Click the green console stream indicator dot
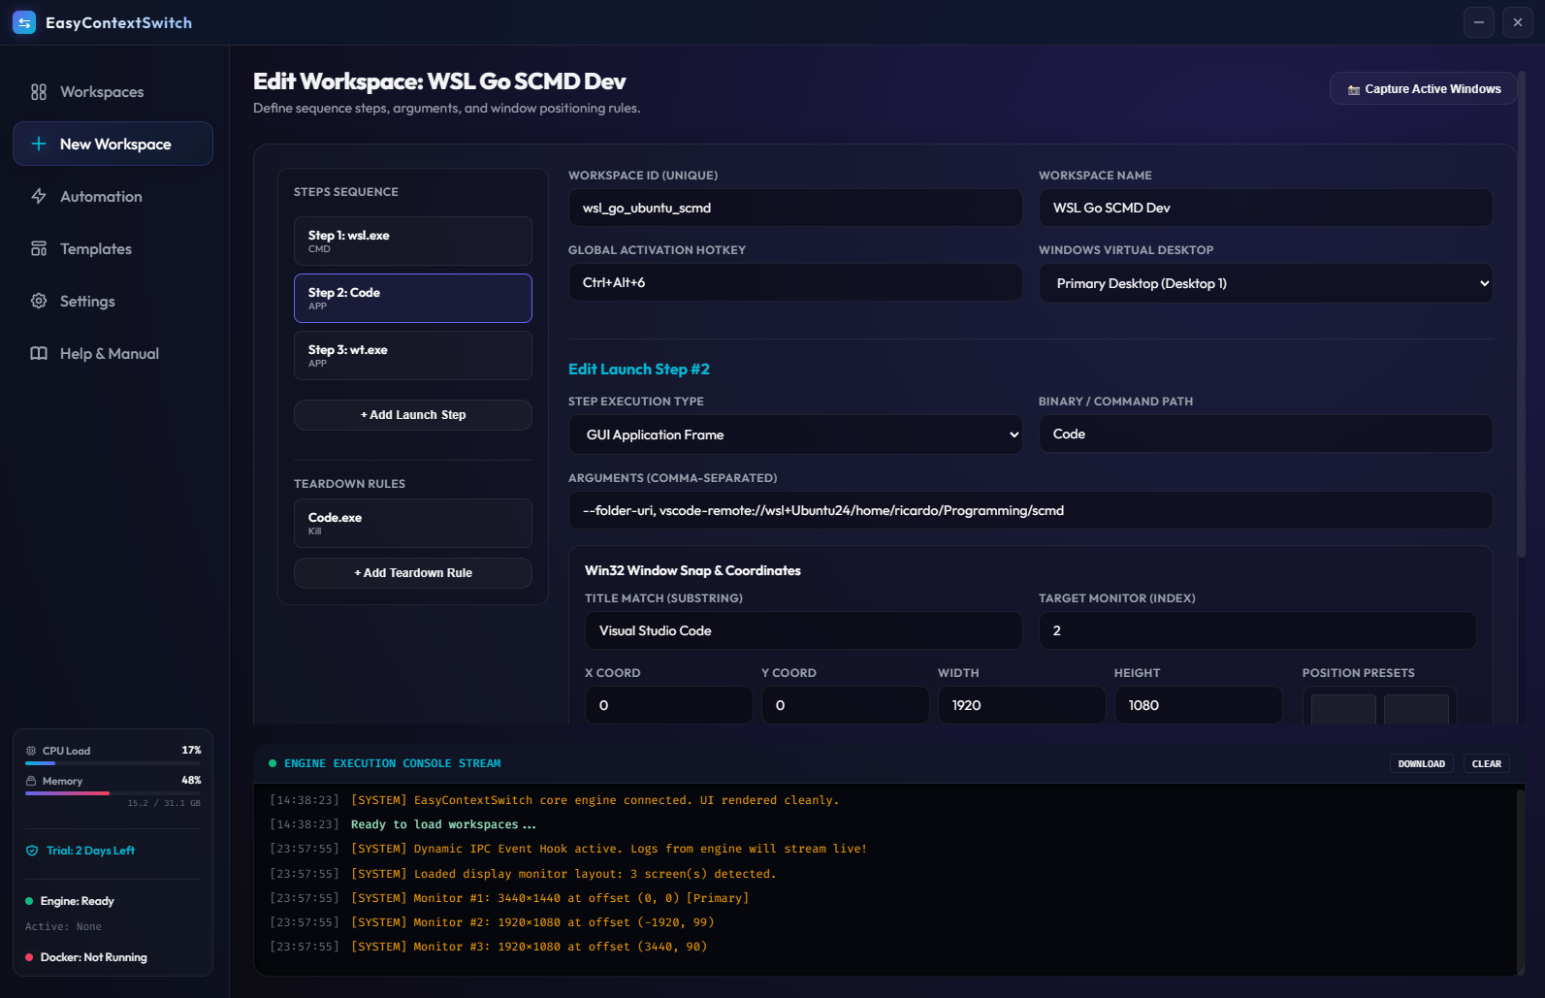The image size is (1545, 998). (273, 763)
